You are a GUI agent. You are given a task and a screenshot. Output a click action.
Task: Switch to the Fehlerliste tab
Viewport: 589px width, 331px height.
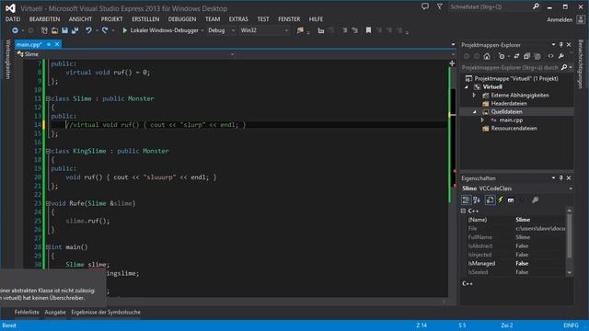click(27, 313)
